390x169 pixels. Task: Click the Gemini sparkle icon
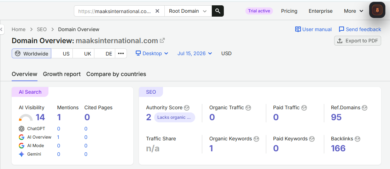click(x=22, y=155)
